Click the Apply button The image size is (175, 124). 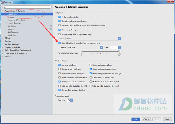click(157, 119)
